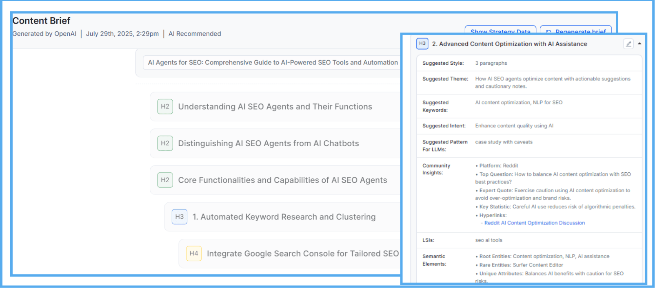The image size is (655, 288).
Task: Click the AI Recommended label in header
Action: 195,34
